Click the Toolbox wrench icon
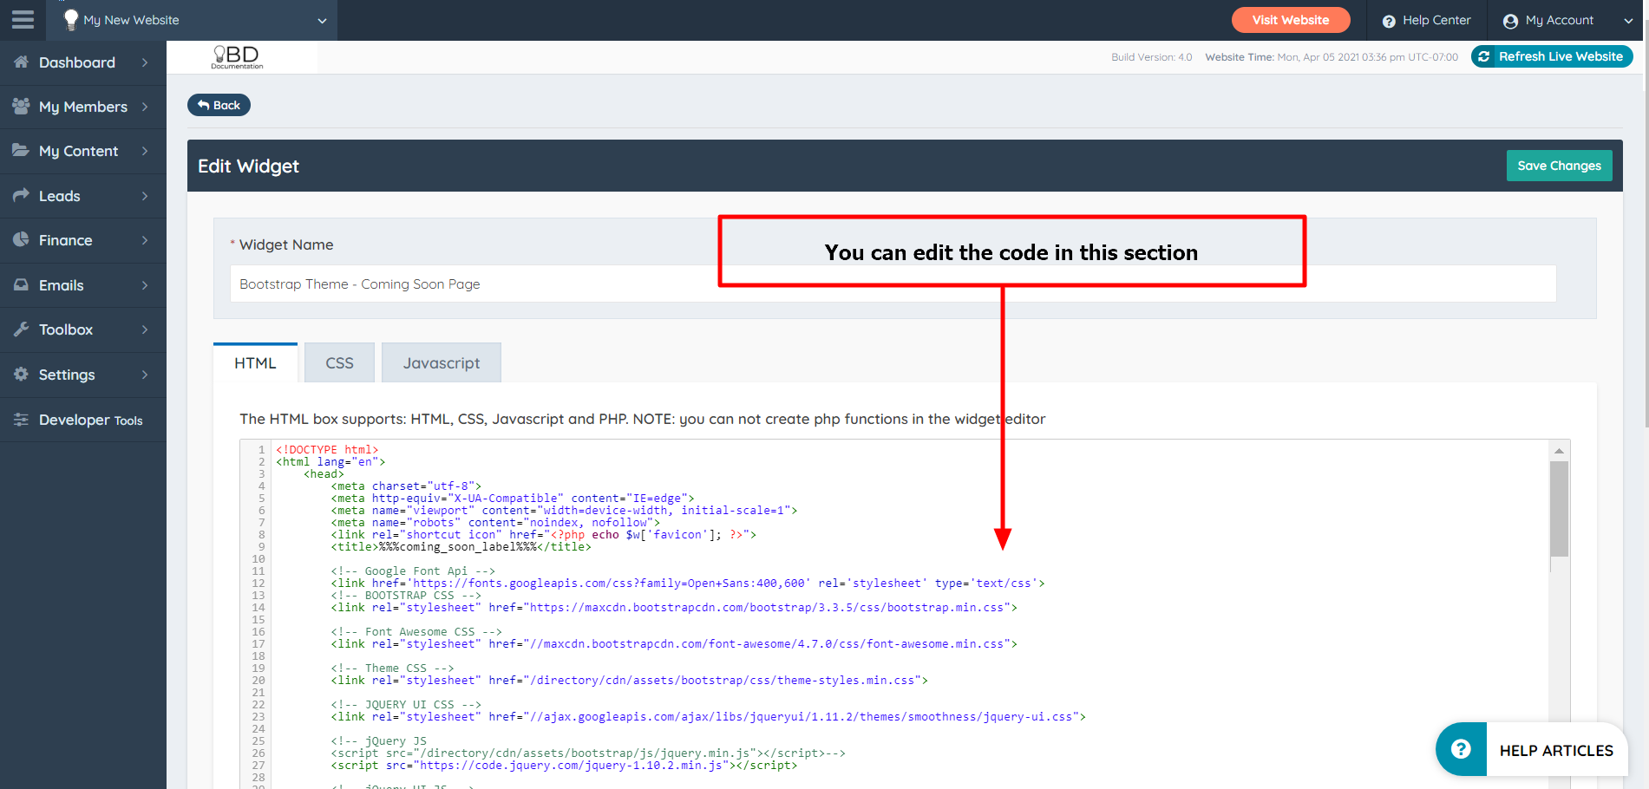 tap(21, 329)
